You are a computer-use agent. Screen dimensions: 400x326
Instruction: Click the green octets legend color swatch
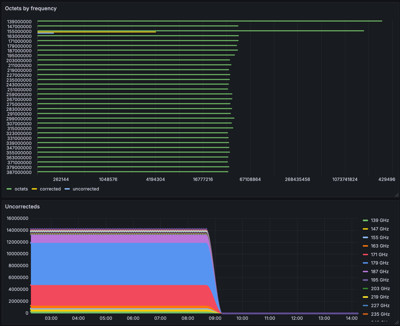[9, 189]
